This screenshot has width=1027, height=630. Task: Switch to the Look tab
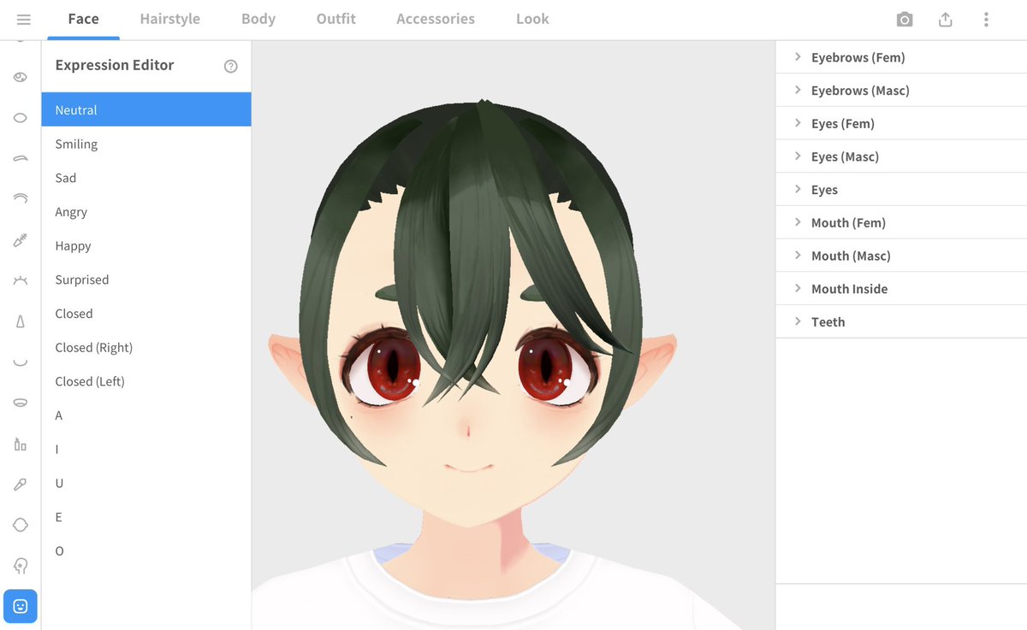click(532, 19)
